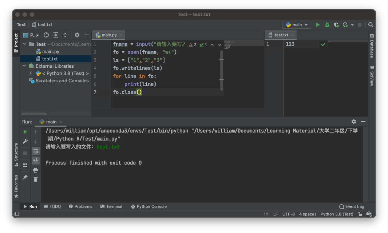Click the Python 3.8 (Test) interpreter status
This screenshot has height=233, width=388.
tap(337, 214)
